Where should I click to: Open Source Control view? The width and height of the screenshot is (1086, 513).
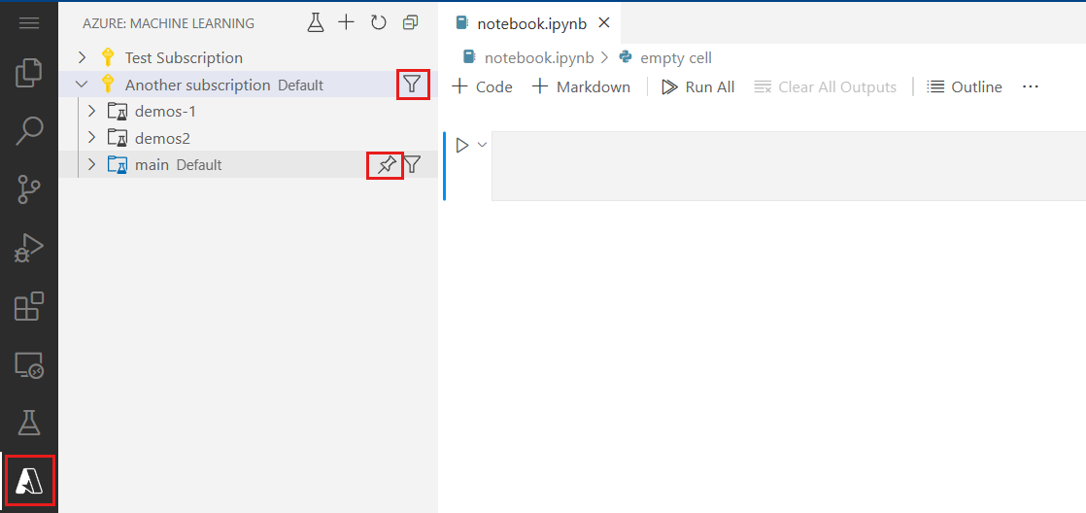pyautogui.click(x=28, y=189)
